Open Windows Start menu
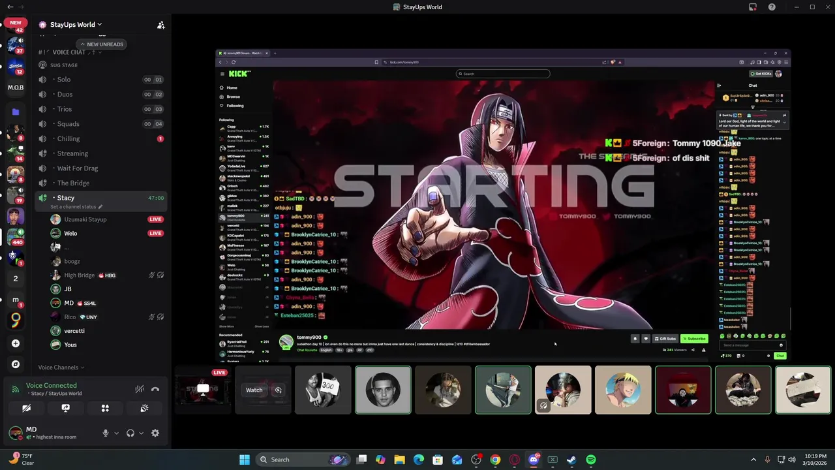The height and width of the screenshot is (470, 835). coord(244,460)
